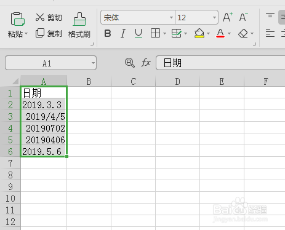Toggle italic formatting
Viewport: 285px width, 230px height.
tap(123, 33)
